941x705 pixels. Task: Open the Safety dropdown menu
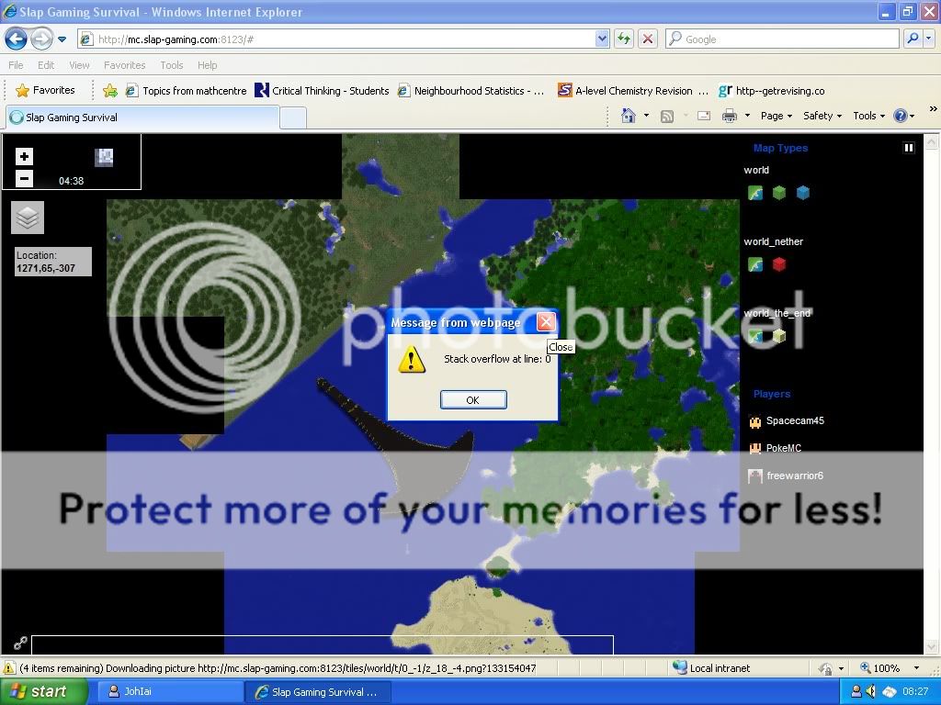(x=822, y=116)
